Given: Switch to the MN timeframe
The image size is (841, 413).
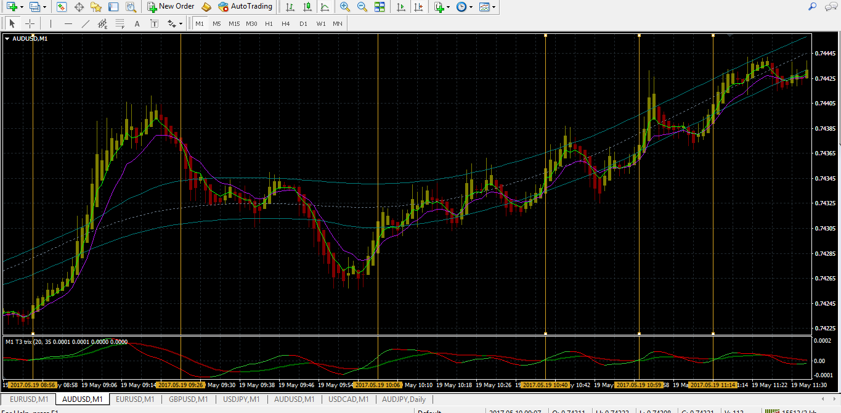Looking at the screenshot, I should click(338, 24).
